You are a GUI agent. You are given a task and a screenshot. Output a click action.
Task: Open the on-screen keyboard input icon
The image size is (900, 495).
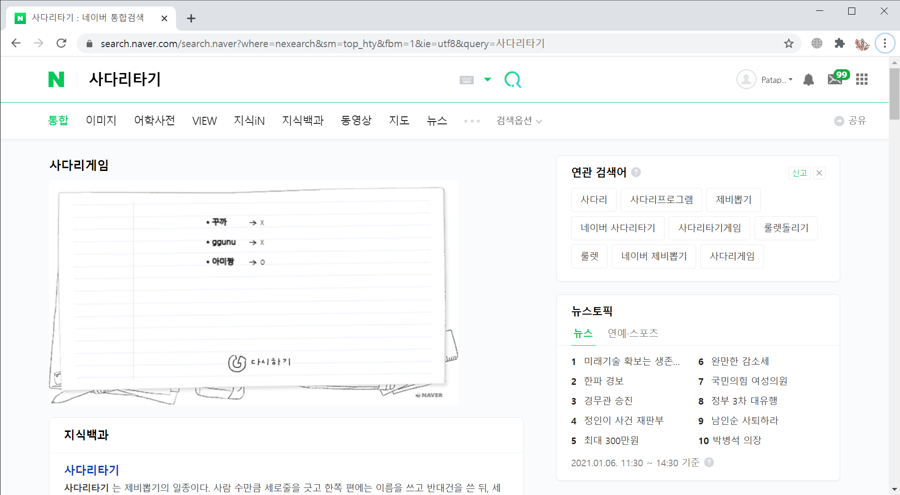coord(466,80)
